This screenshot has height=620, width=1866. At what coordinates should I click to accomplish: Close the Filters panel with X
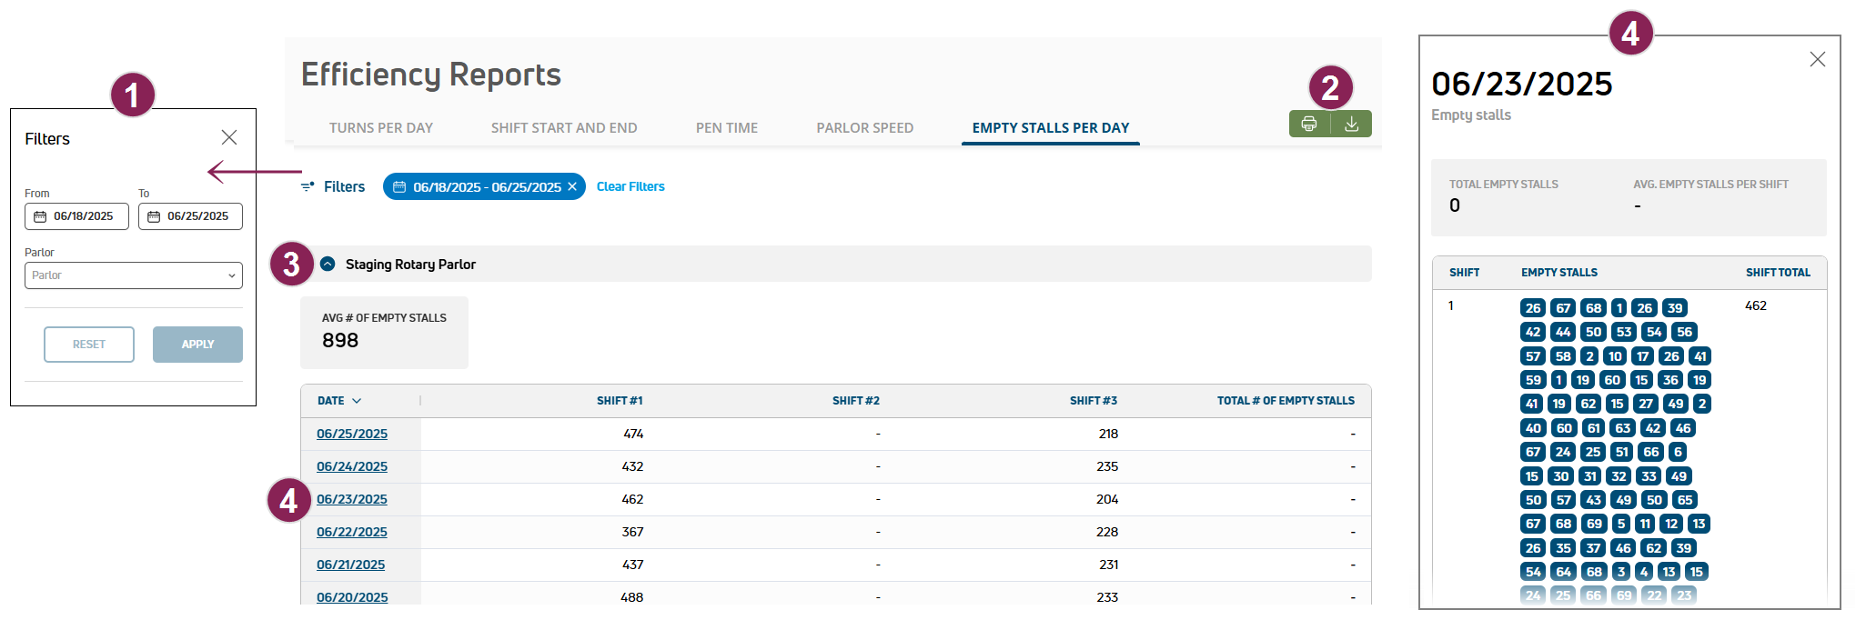pos(229,137)
